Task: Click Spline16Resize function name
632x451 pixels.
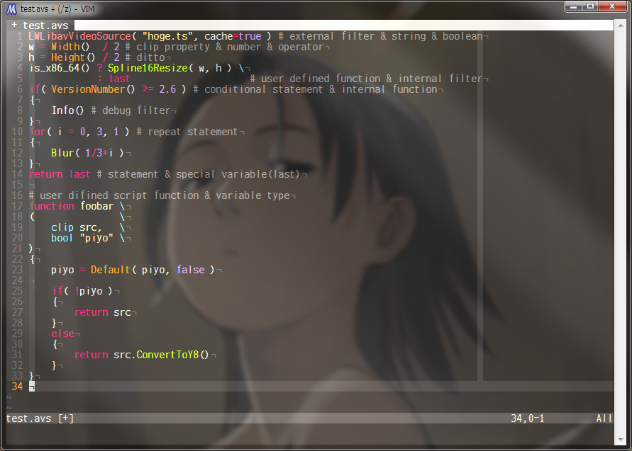Action: pos(148,68)
